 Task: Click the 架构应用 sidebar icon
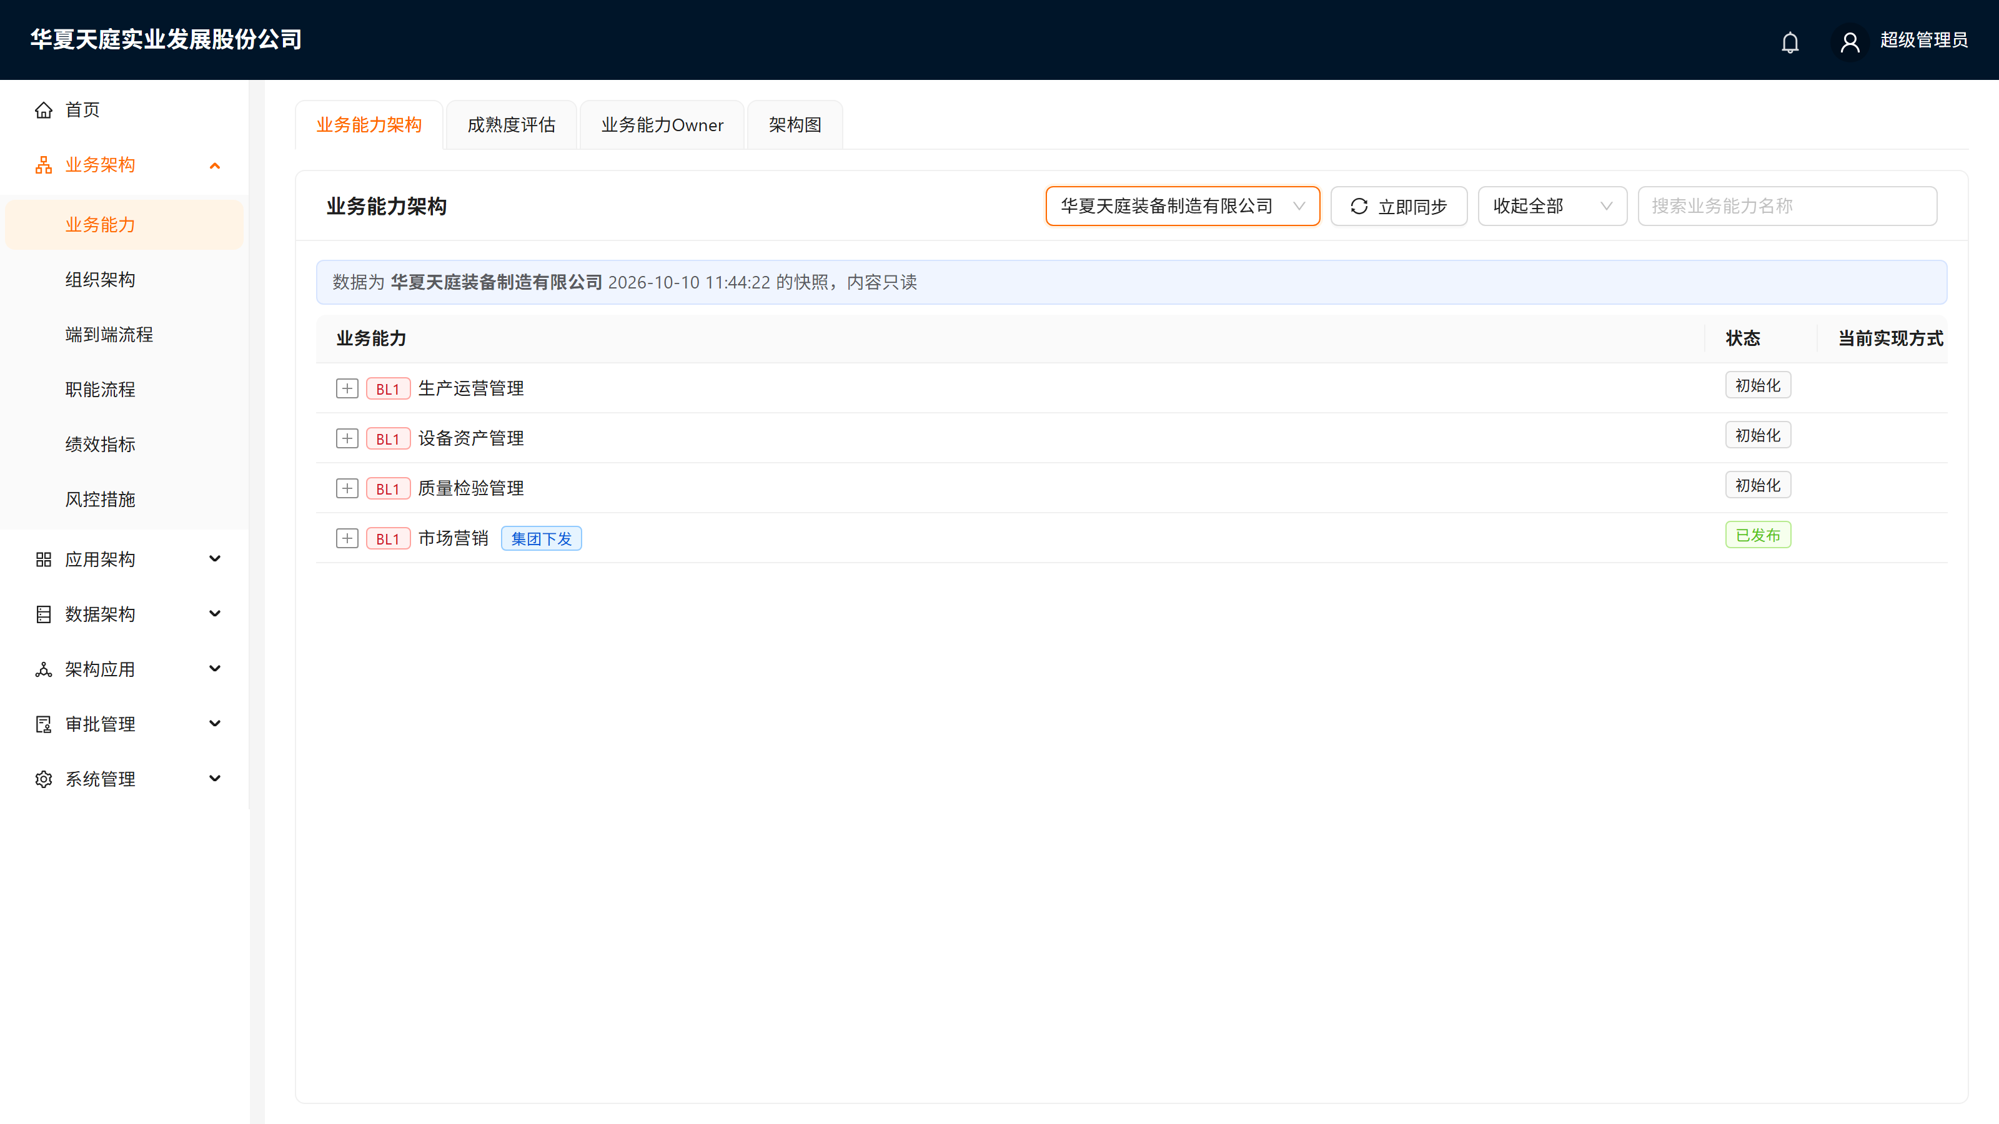pyautogui.click(x=44, y=669)
